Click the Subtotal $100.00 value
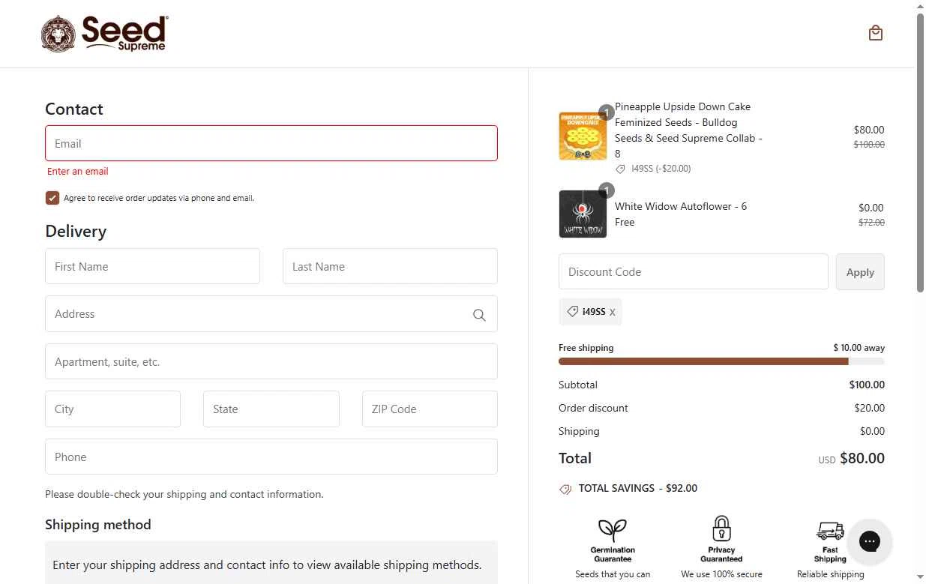This screenshot has height=584, width=926. (867, 385)
